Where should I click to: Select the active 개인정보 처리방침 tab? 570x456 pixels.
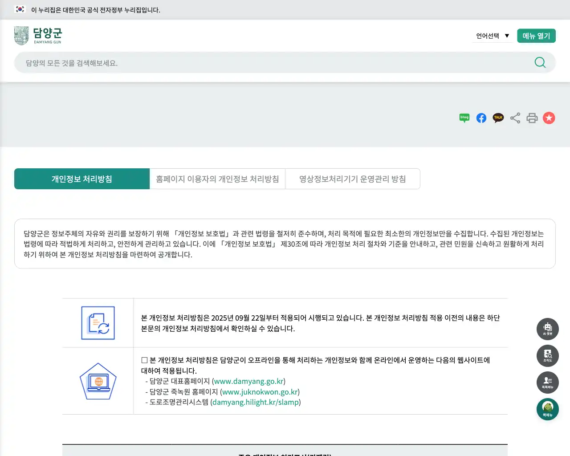[x=81, y=179]
